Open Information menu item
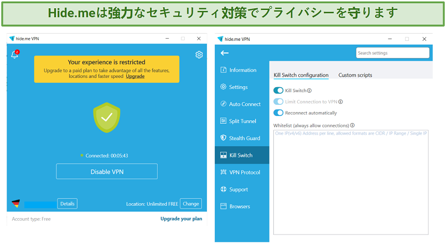The image size is (446, 244). [x=242, y=70]
